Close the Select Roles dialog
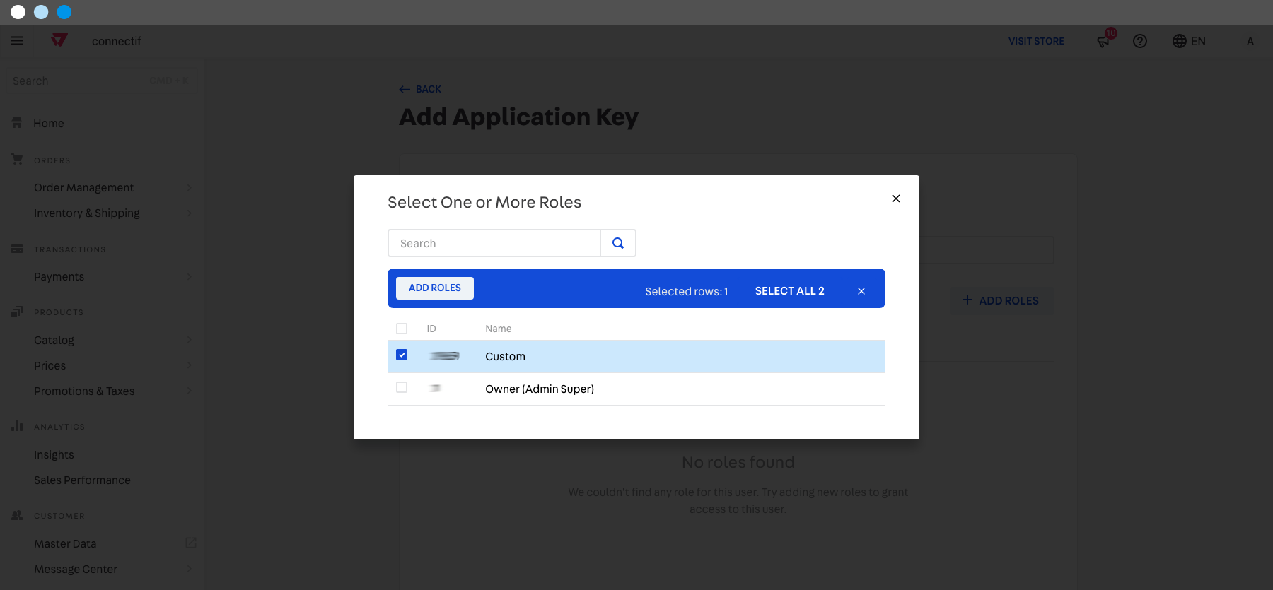The width and height of the screenshot is (1273, 590). 896,199
